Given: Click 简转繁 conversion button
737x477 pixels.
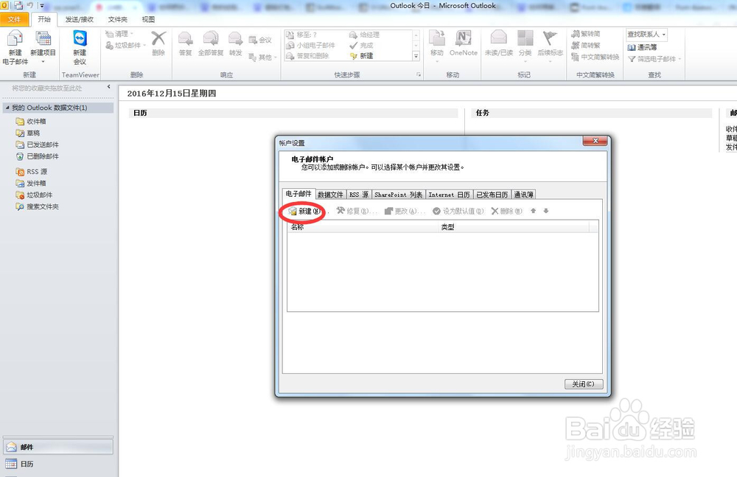Looking at the screenshot, I should point(586,45).
